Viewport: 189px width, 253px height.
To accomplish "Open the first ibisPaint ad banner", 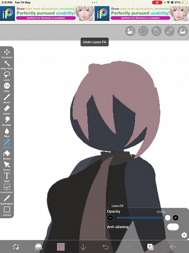I will [47, 14].
